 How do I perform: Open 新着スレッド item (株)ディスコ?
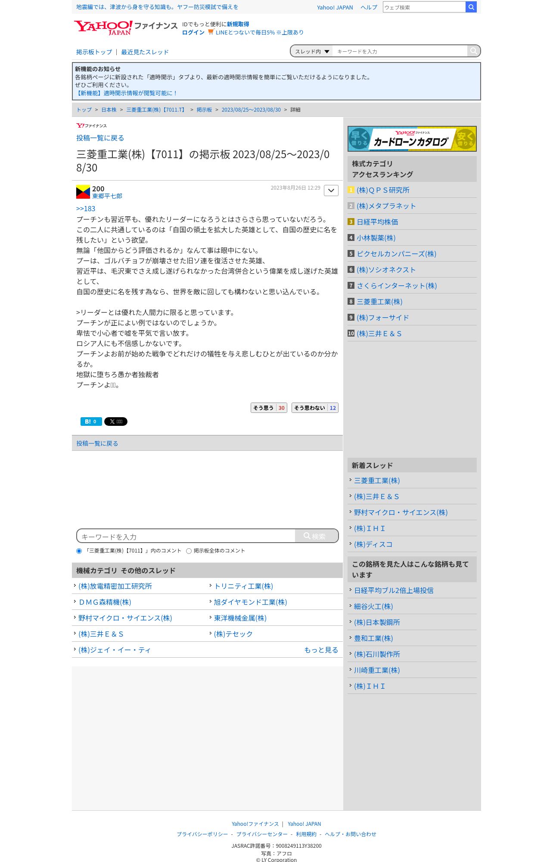coord(373,544)
